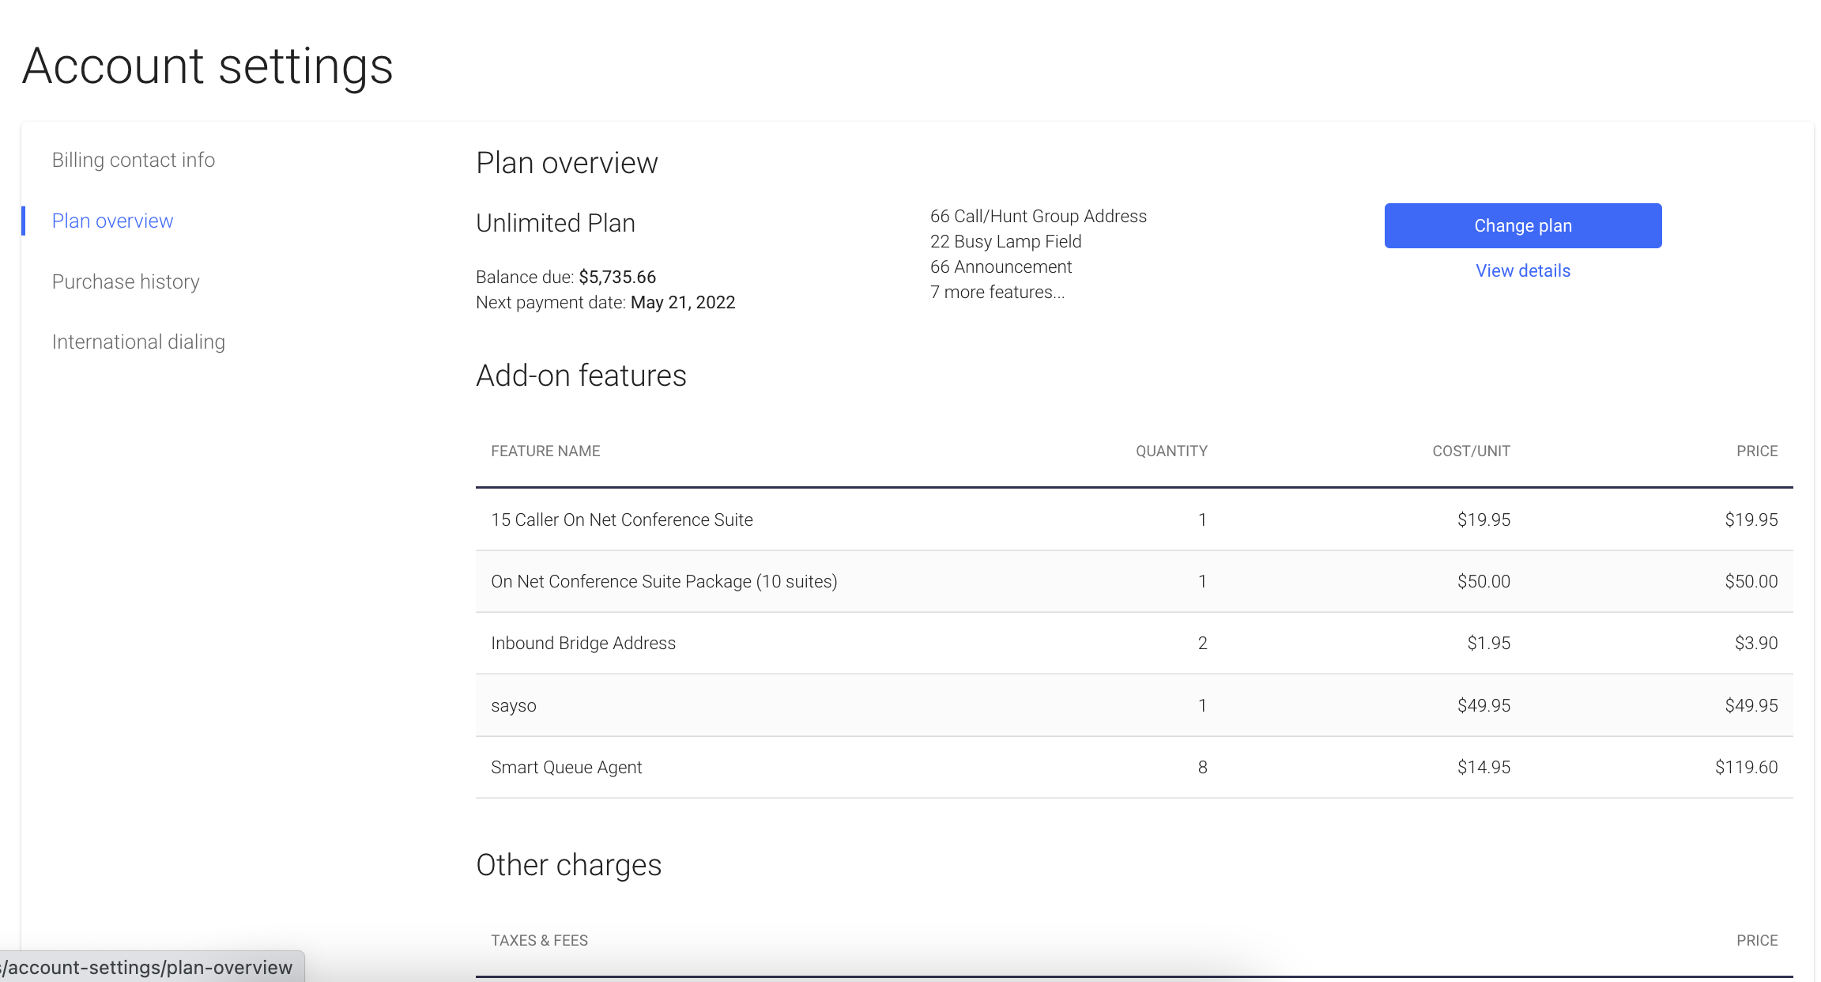Open the International dialing settings
This screenshot has width=1821, height=982.
pos(138,342)
